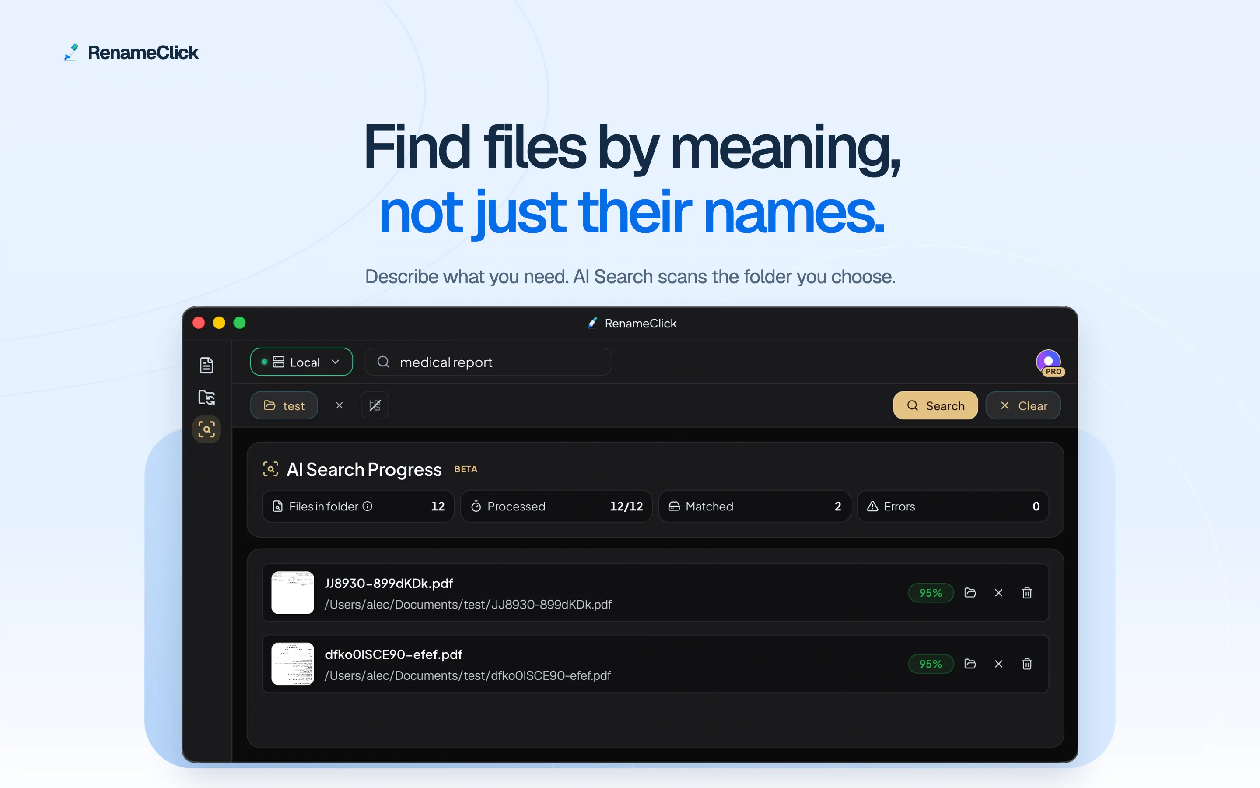Image resolution: width=1260 pixels, height=788 pixels.
Task: Click the 95% match badge for JJ8930-899dKDk.pdf
Action: coord(931,593)
